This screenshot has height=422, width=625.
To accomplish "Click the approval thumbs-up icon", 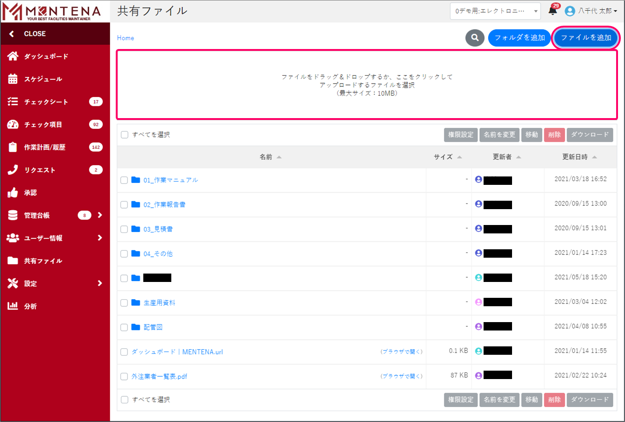I will 13,193.
